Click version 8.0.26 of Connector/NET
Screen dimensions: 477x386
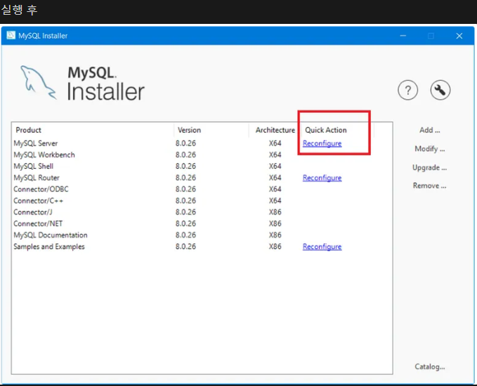click(x=185, y=224)
